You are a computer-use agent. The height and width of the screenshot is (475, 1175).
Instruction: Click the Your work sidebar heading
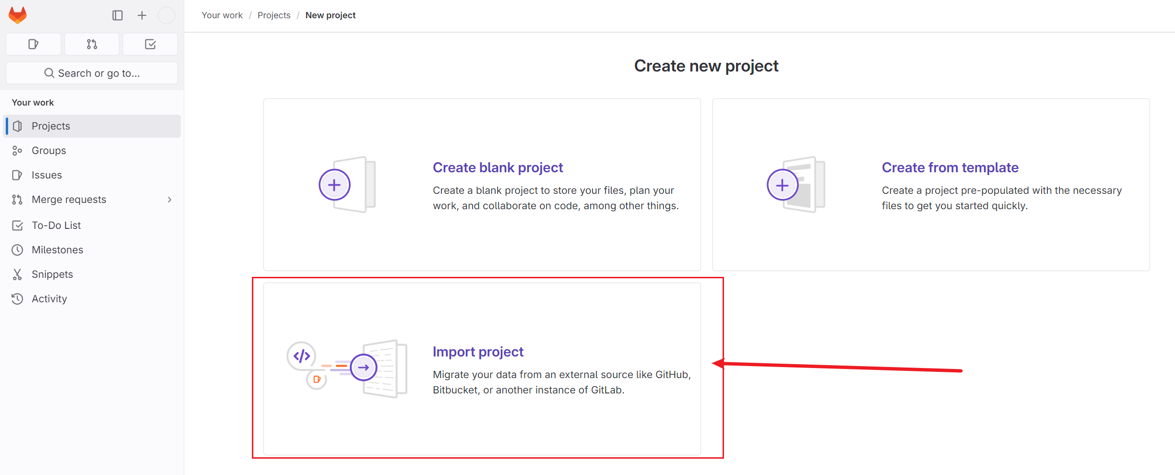click(x=33, y=103)
